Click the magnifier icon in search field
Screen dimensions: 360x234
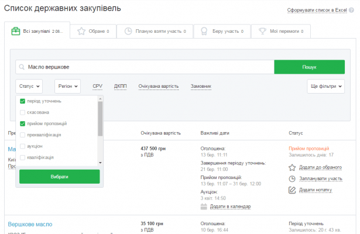22,67
